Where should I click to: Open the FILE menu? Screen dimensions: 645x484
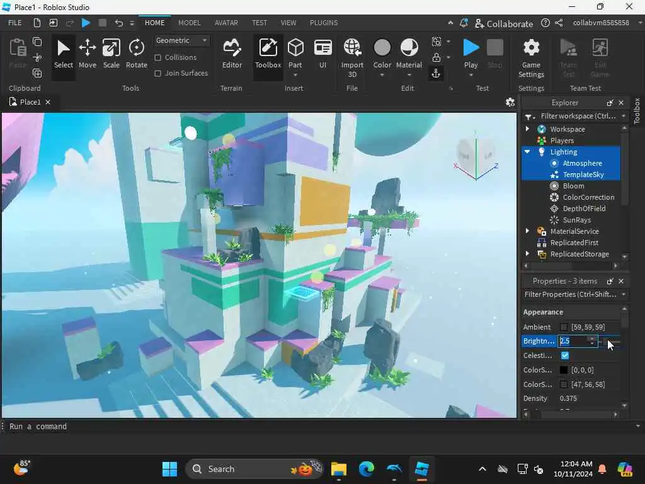click(x=15, y=23)
